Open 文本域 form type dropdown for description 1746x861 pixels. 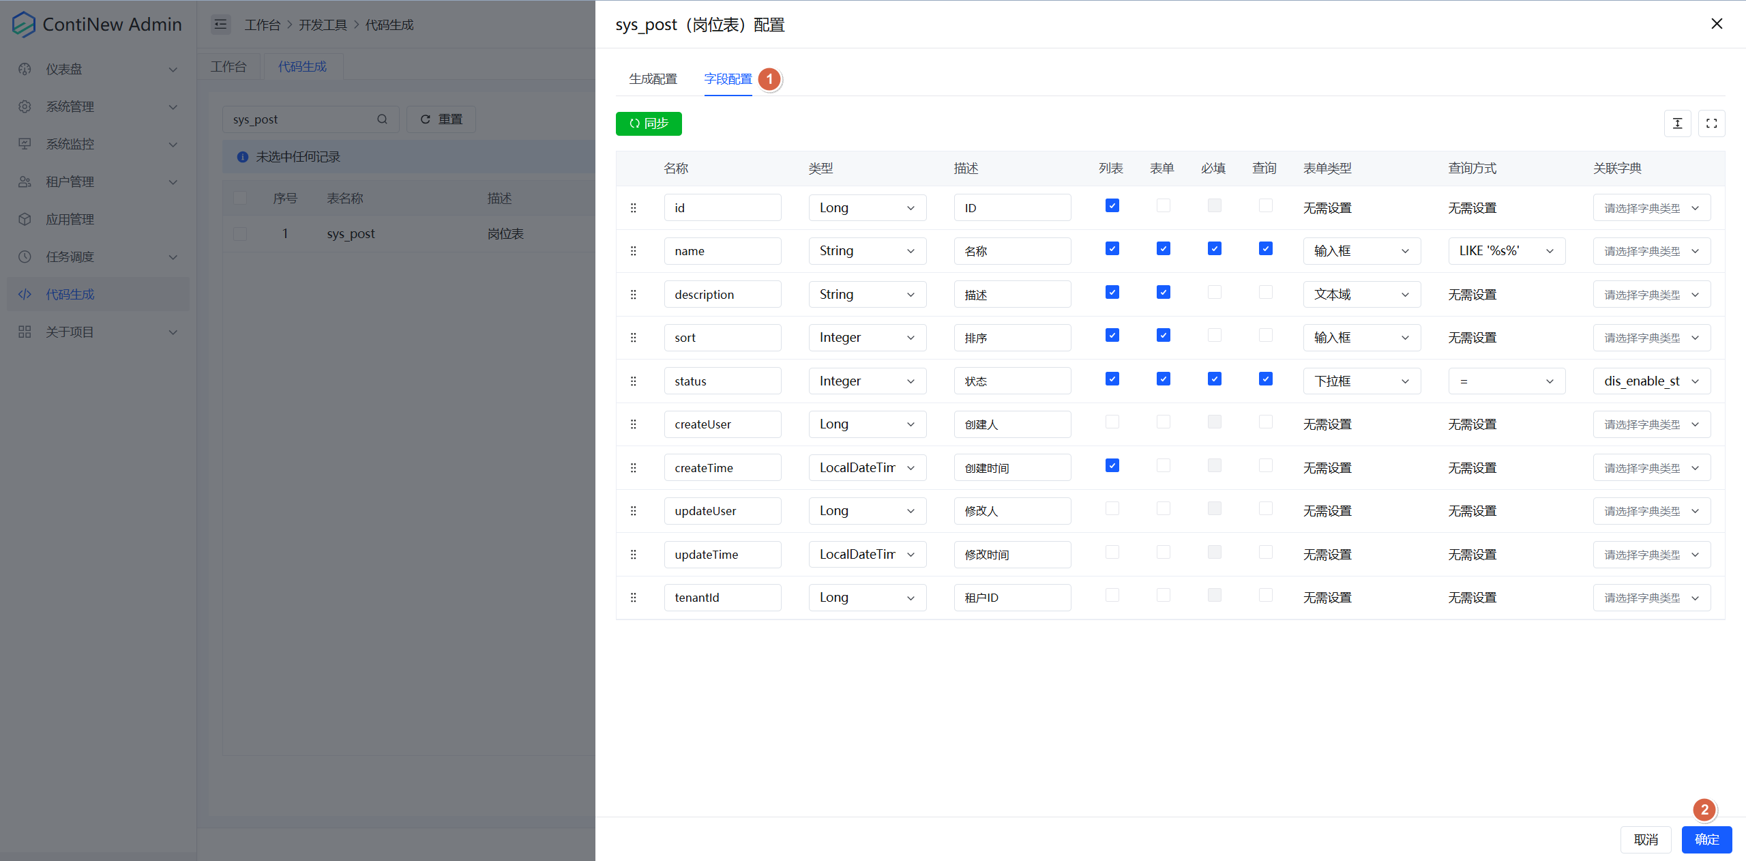[x=1362, y=295]
